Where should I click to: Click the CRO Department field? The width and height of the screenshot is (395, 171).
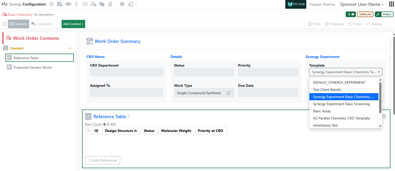click(127, 72)
